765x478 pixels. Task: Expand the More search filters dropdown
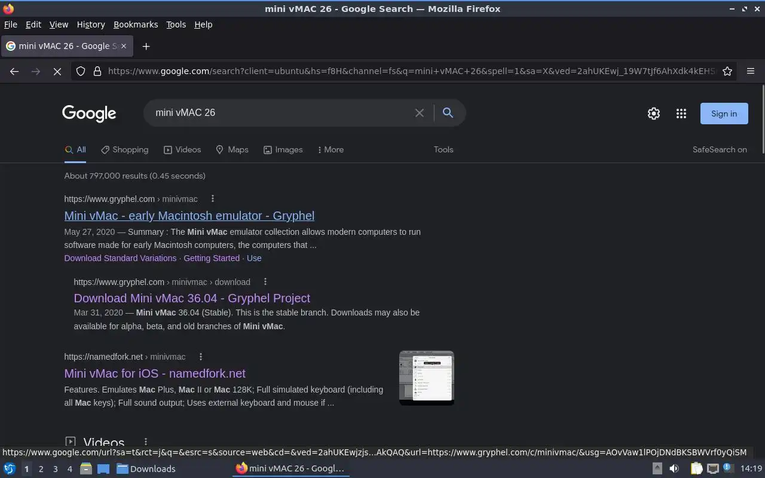pos(331,149)
